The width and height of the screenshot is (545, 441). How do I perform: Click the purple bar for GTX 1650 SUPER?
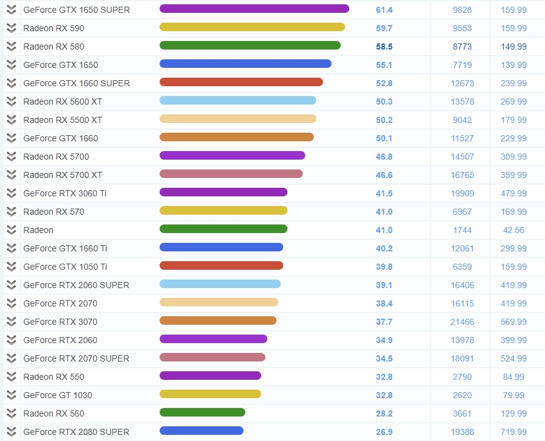tap(254, 9)
